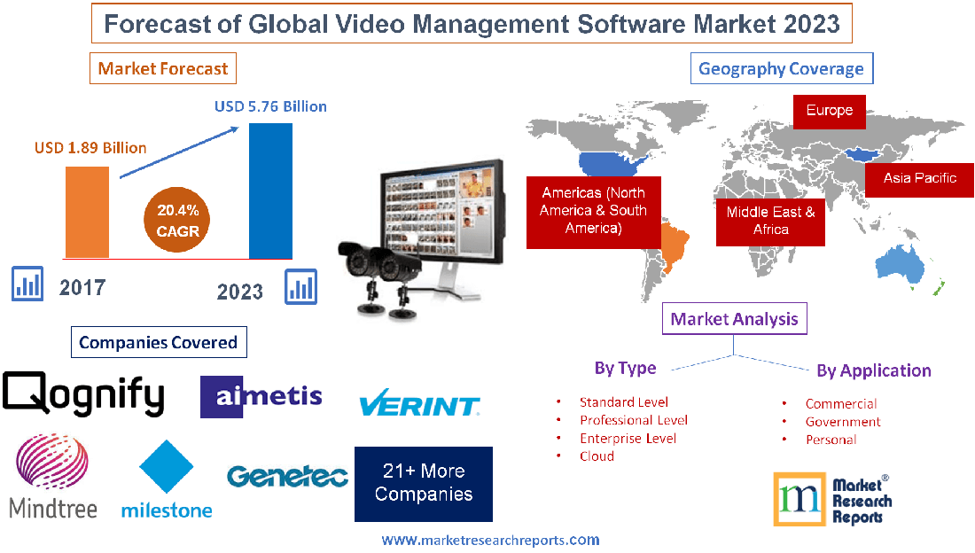The width and height of the screenshot is (975, 553).
Task: Open the Market Analysis section
Action: (x=734, y=318)
